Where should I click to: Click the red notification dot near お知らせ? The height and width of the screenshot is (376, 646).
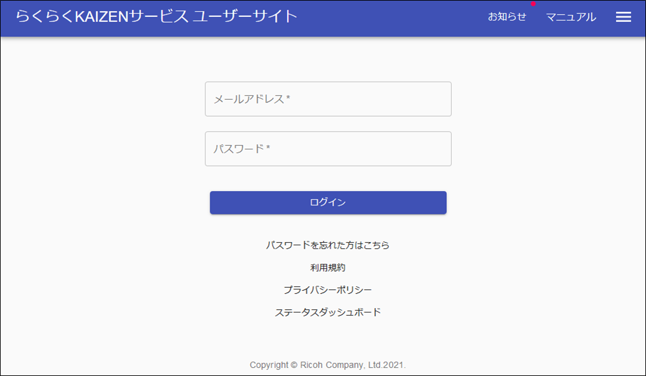pyautogui.click(x=532, y=5)
